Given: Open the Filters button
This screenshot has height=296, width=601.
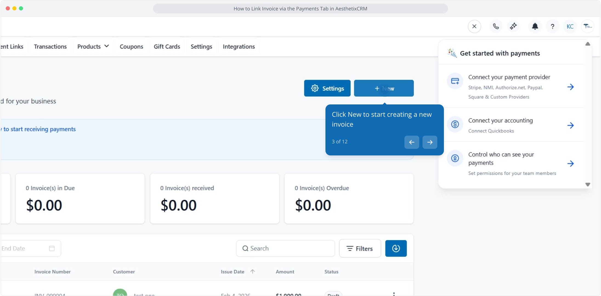Looking at the screenshot, I should point(360,248).
